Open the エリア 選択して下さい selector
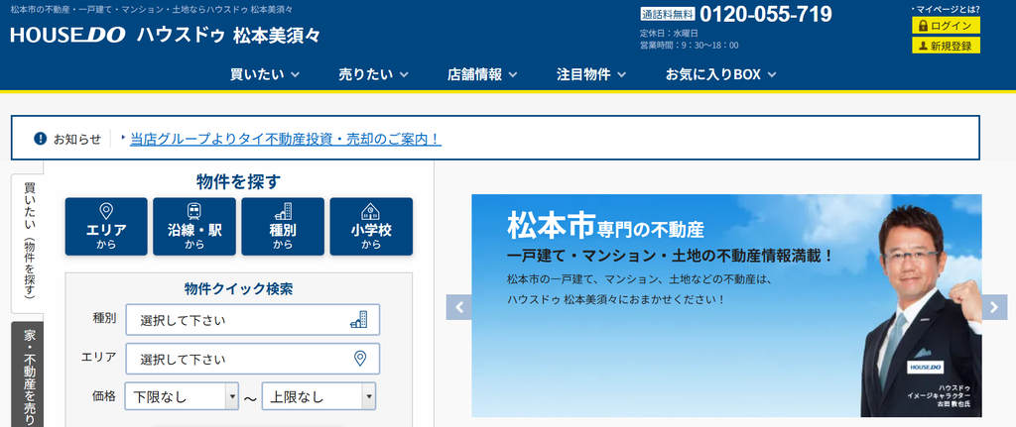The height and width of the screenshot is (427, 1016). pos(253,359)
